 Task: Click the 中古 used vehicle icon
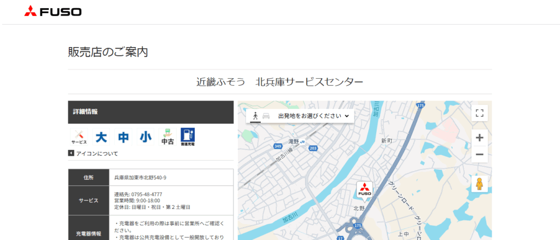(x=167, y=137)
